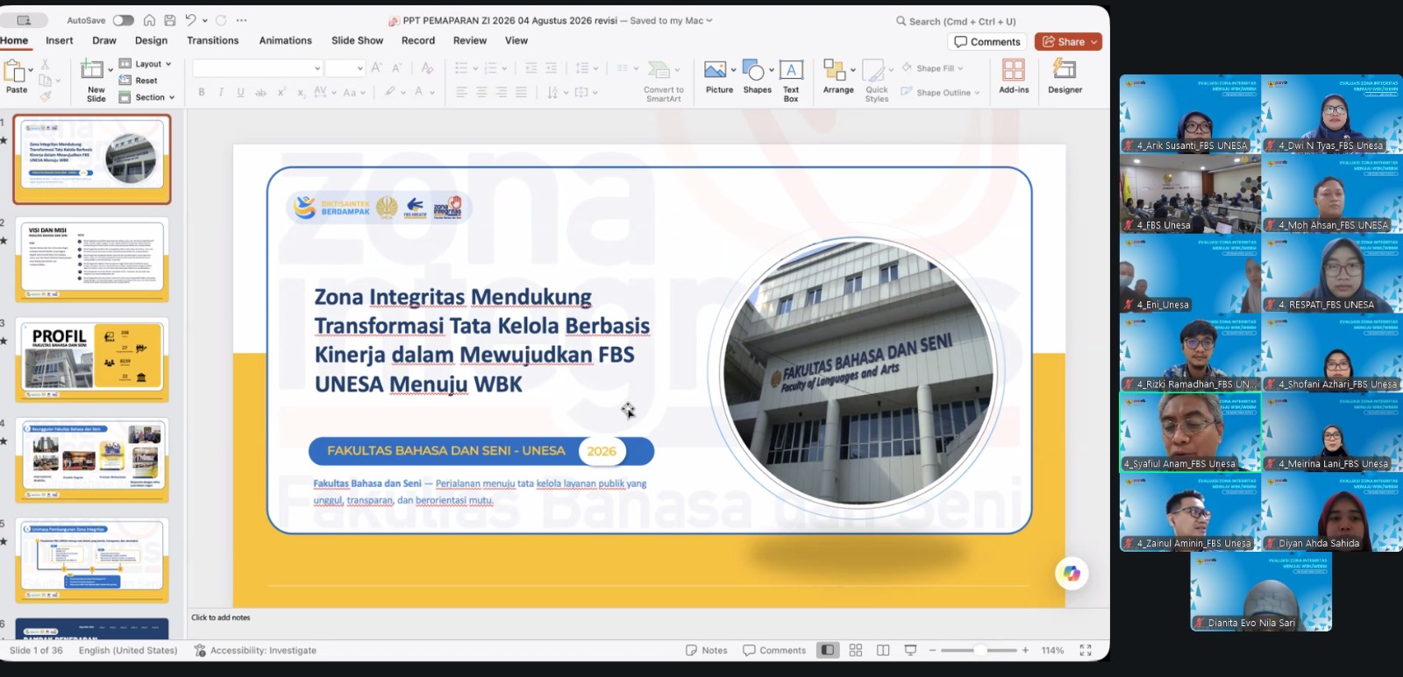Image resolution: width=1403 pixels, height=677 pixels.
Task: Open the Picture dropdown arrow
Action: click(x=733, y=70)
